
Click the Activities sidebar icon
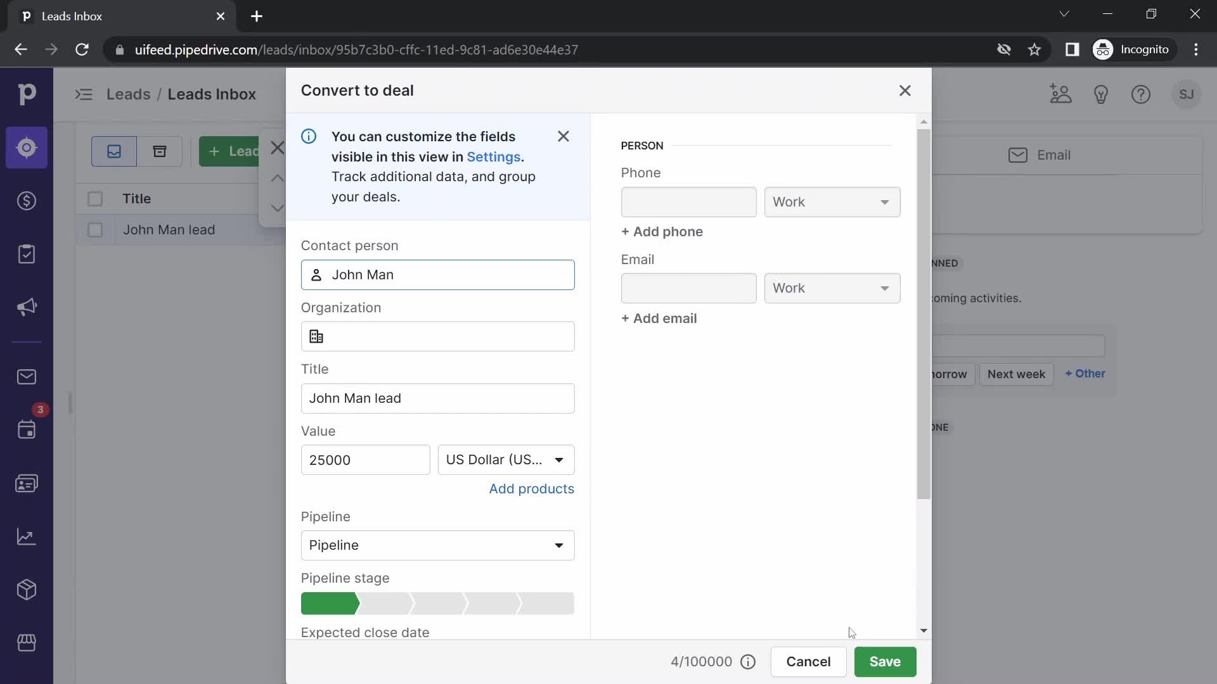coord(27,431)
